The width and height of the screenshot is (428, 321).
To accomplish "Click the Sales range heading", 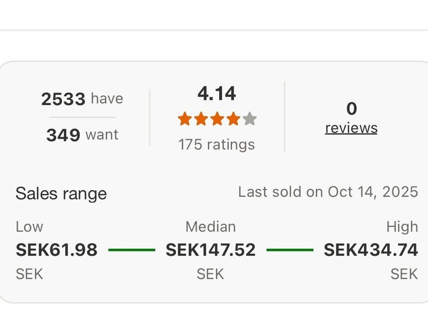I will 61,194.
